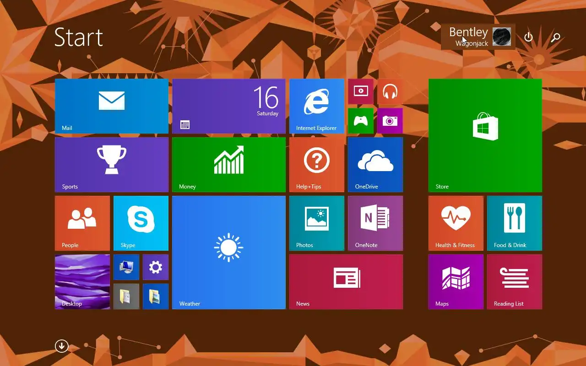Click the Start heading text
This screenshot has width=586, height=366.
[x=79, y=37]
